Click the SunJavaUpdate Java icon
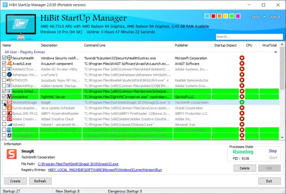 coord(9,108)
